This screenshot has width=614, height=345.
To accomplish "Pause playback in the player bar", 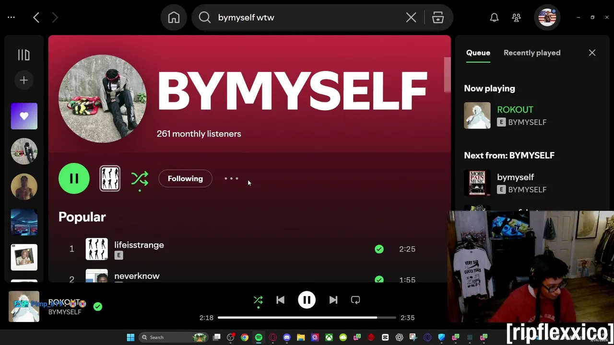I will 307,300.
